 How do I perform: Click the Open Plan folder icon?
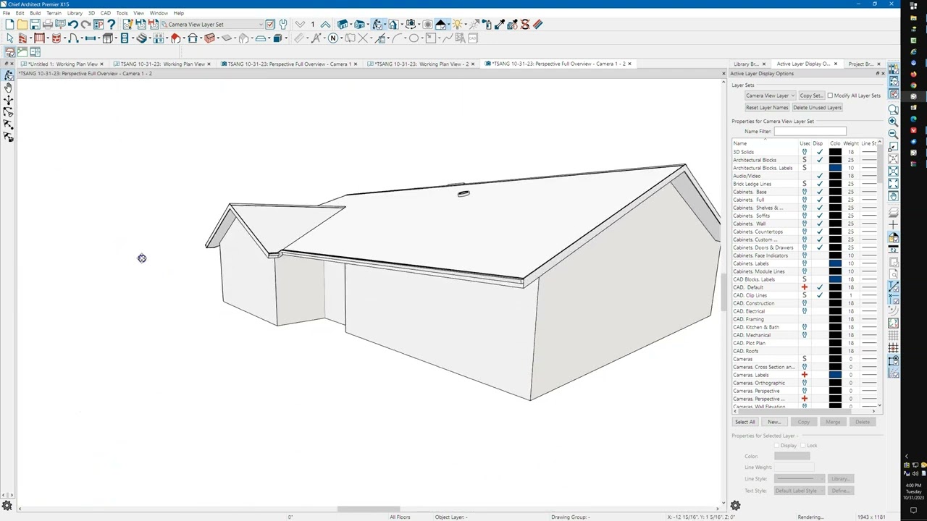(22, 24)
